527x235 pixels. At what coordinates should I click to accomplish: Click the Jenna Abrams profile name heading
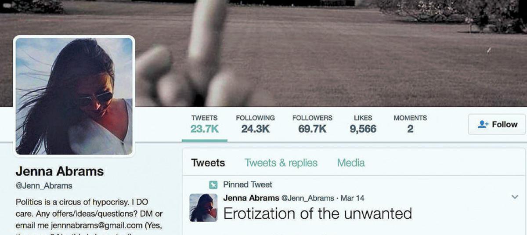[x=60, y=171]
